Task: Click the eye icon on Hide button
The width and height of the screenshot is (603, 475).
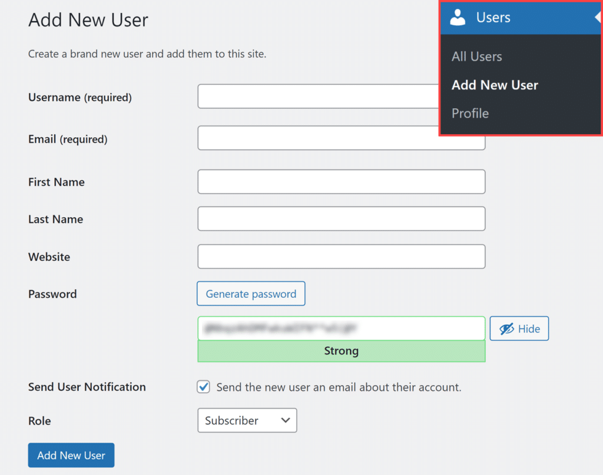Action: pos(509,328)
